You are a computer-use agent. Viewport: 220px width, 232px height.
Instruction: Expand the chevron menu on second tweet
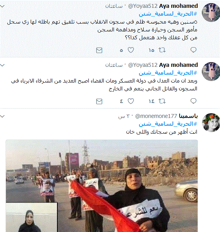pos(2,65)
